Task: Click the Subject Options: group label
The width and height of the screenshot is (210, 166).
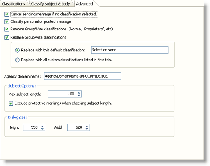Action: point(22,86)
